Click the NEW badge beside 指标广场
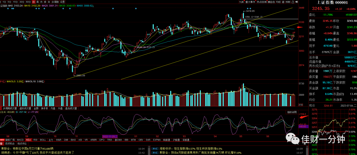357x155 pixels. coord(2,140)
